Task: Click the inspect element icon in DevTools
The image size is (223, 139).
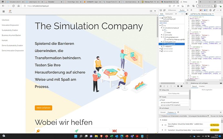Action: click(161, 10)
